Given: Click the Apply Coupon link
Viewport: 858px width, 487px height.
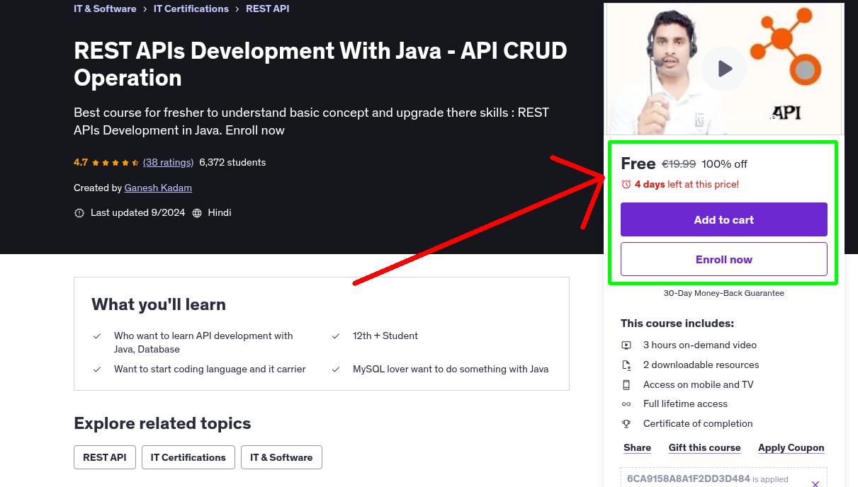Looking at the screenshot, I should pyautogui.click(x=791, y=447).
